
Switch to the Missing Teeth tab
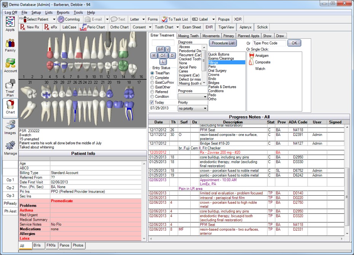tap(188, 36)
